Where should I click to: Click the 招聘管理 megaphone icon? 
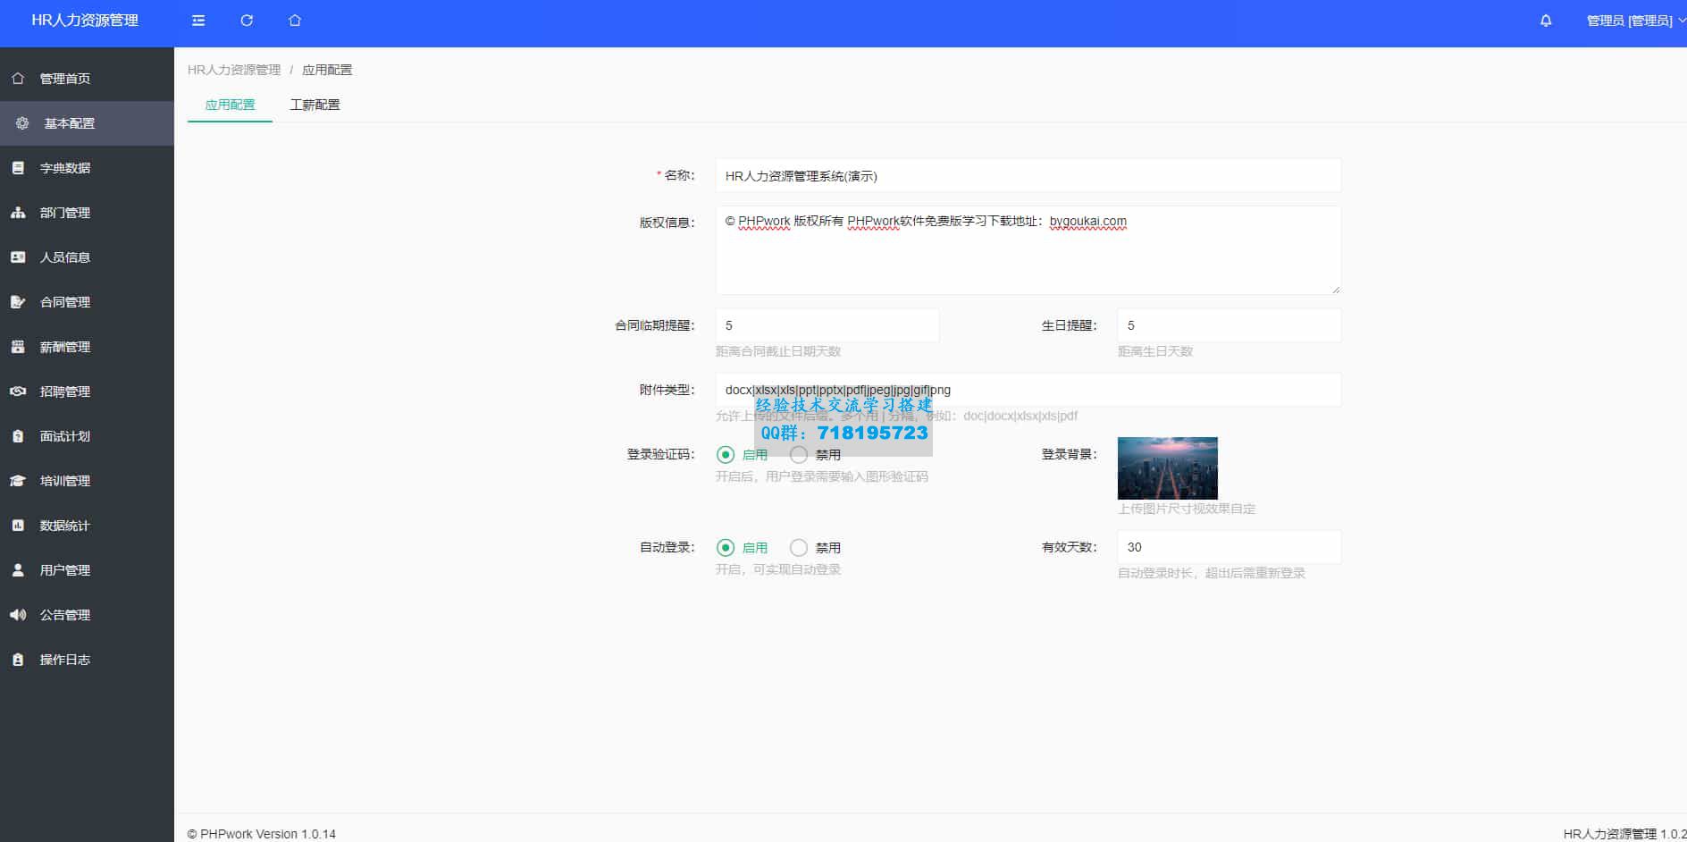[18, 392]
